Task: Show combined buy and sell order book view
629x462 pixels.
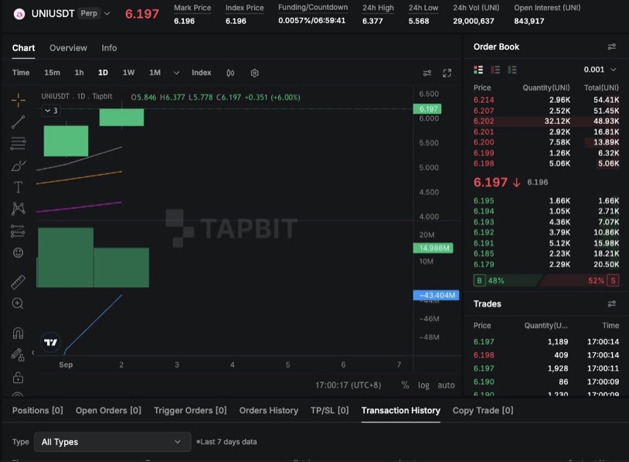Action: 478,70
